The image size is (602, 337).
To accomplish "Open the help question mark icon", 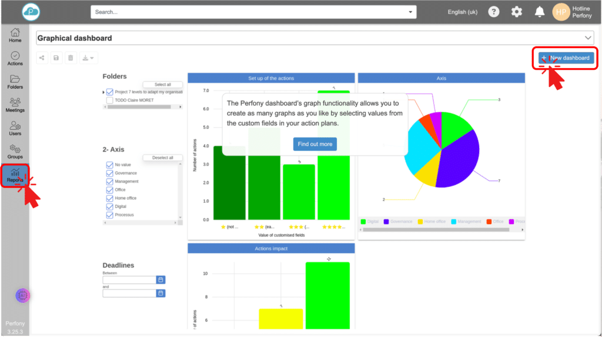I will point(494,12).
